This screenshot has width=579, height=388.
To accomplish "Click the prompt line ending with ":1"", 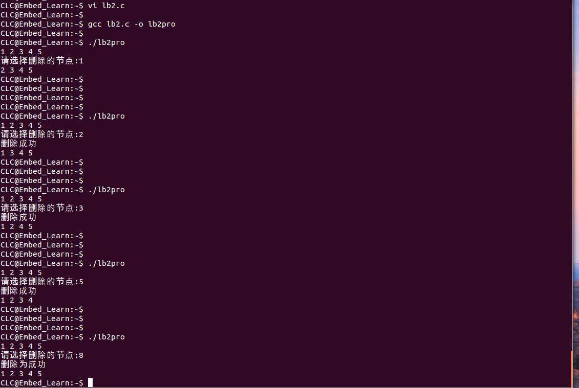I will (x=42, y=61).
